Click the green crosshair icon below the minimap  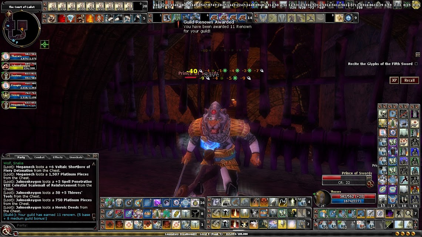pos(45,44)
